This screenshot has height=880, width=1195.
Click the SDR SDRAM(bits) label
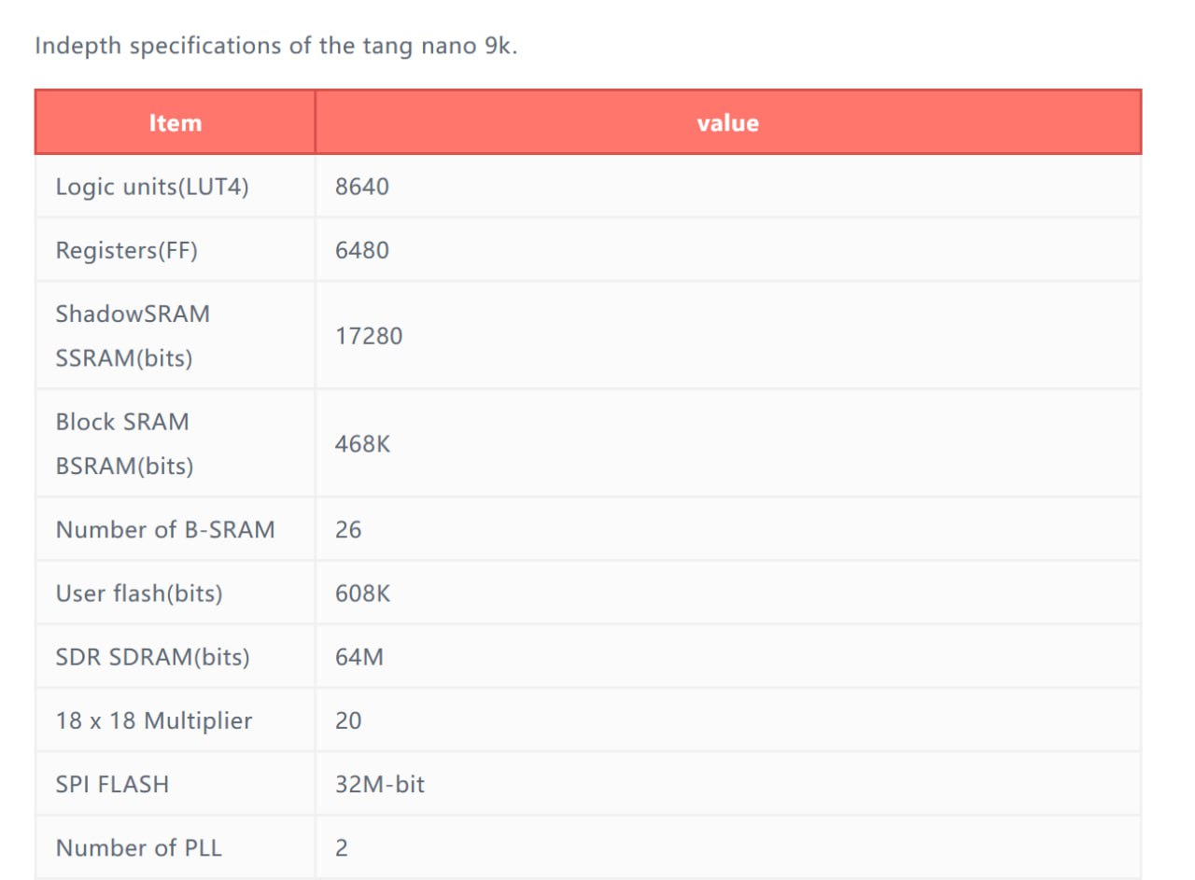click(x=153, y=657)
